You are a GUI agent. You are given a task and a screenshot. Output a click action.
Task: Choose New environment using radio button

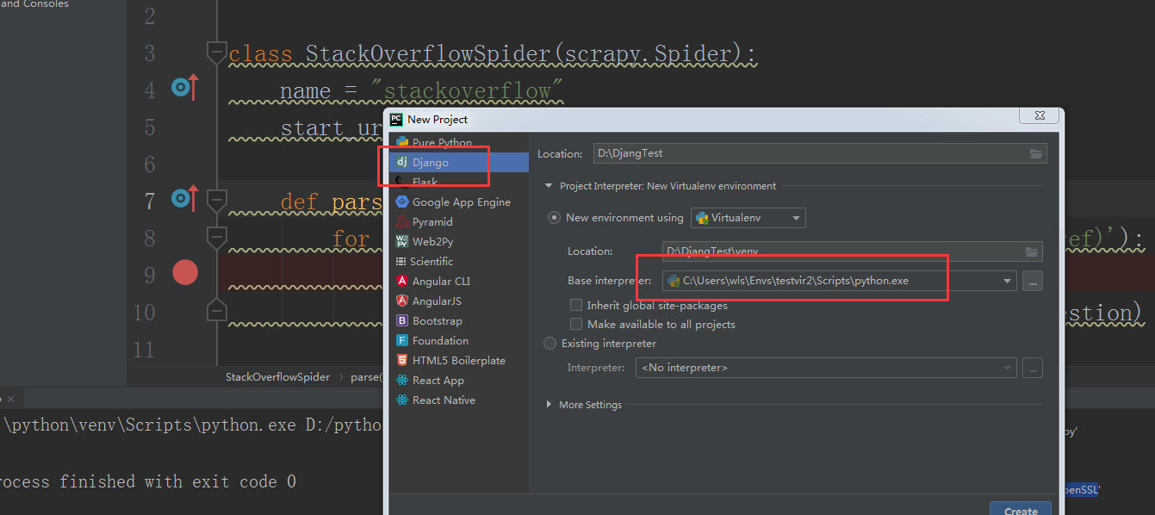555,218
